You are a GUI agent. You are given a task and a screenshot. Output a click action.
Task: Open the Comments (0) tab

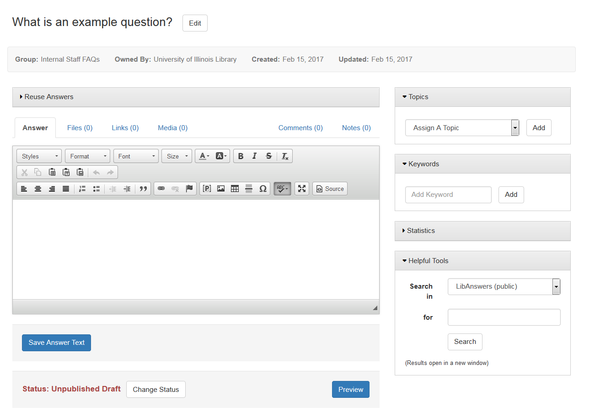click(300, 128)
